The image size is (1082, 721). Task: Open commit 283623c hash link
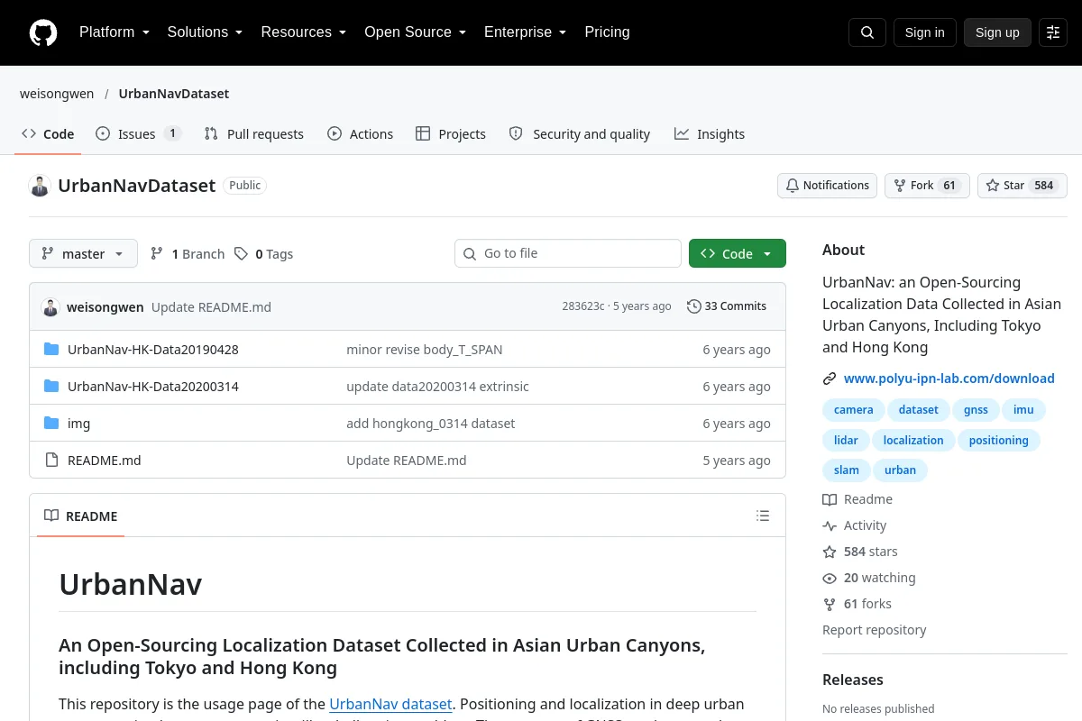click(x=583, y=306)
